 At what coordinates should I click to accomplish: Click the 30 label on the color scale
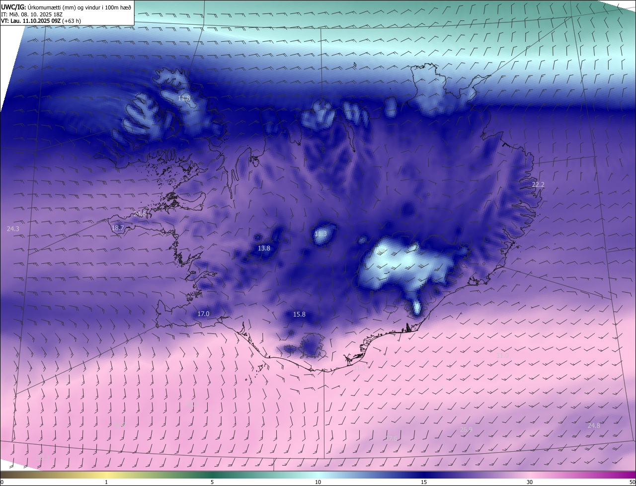point(530,482)
